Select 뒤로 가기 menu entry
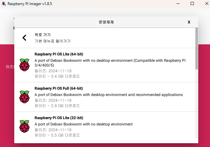210x147 pixels. [x=105, y=38]
